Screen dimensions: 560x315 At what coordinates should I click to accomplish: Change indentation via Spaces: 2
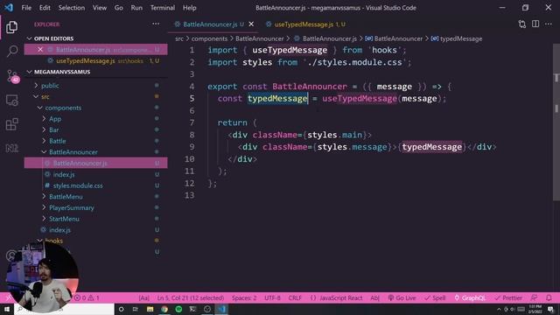244,297
